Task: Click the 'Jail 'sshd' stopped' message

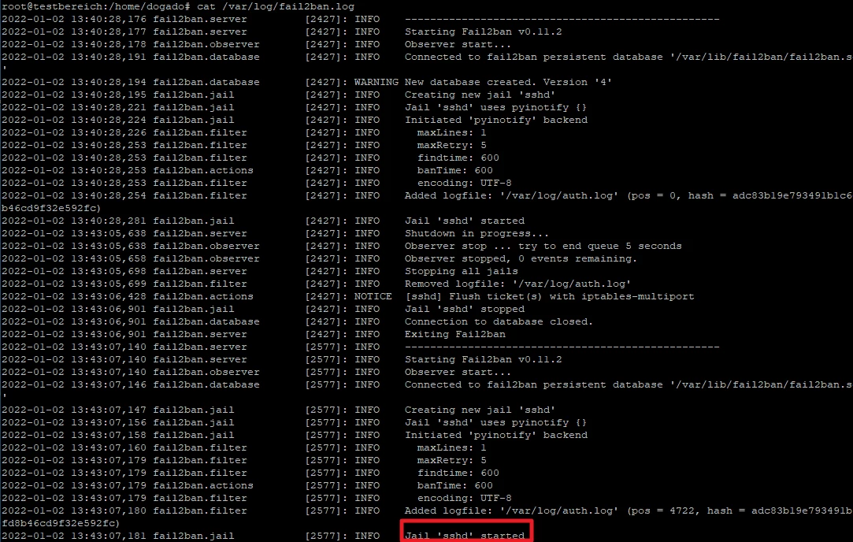Action: pyautogui.click(x=465, y=309)
